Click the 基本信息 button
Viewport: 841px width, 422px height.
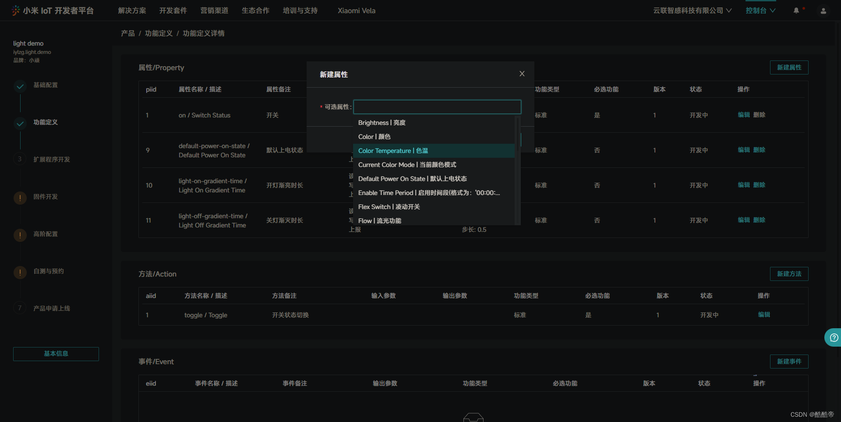tap(56, 354)
